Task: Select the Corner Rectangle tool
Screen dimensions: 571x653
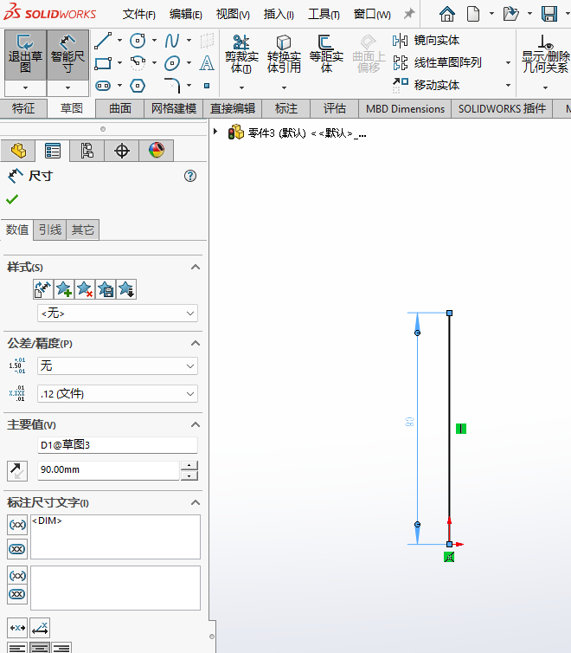Action: pos(103,63)
